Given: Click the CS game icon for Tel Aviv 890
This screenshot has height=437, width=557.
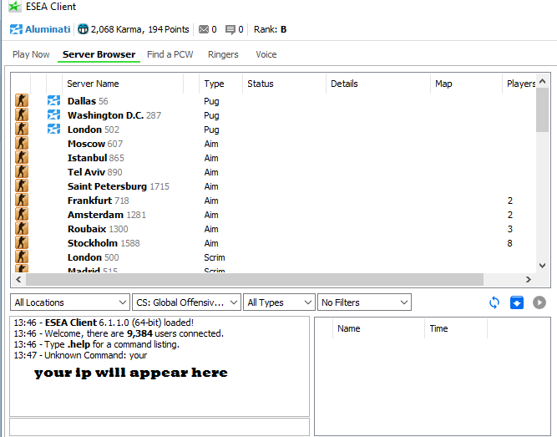Looking at the screenshot, I should (22, 172).
